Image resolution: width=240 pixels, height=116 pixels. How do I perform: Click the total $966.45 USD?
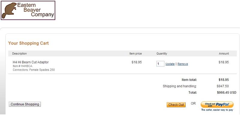click(x=226, y=92)
